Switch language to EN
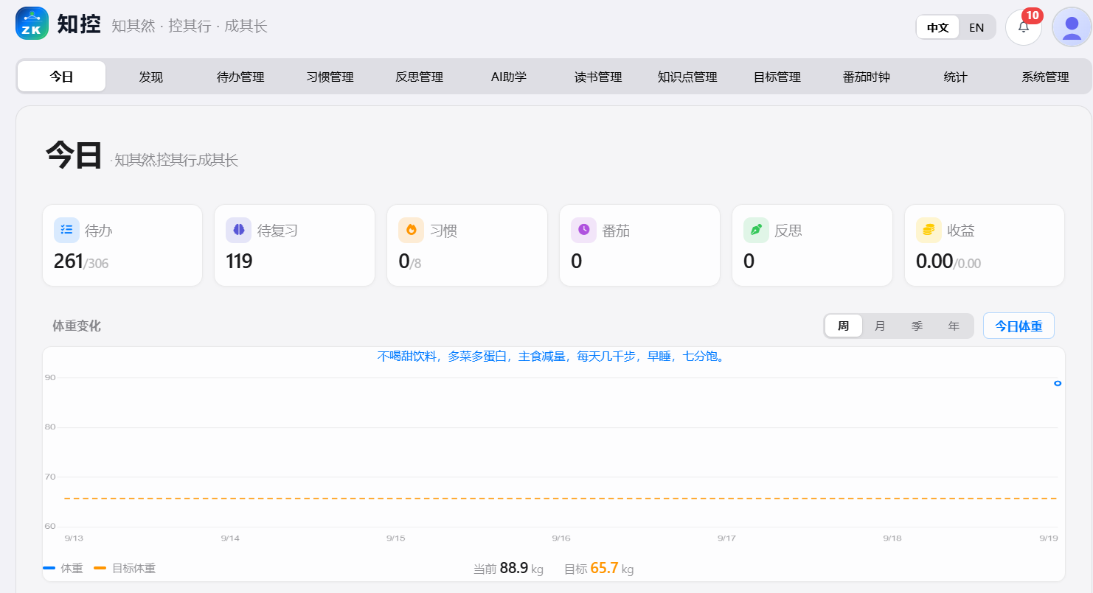Image resolution: width=1093 pixels, height=593 pixels. pos(976,27)
